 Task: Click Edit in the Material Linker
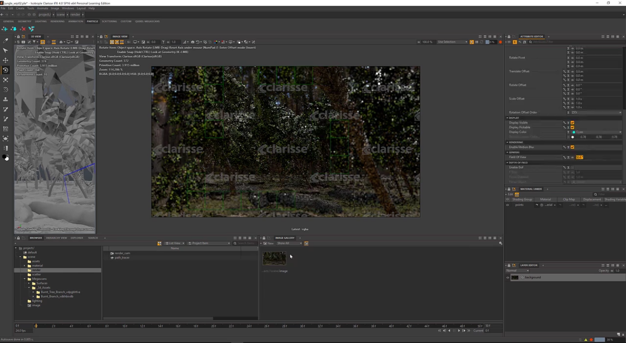510,194
